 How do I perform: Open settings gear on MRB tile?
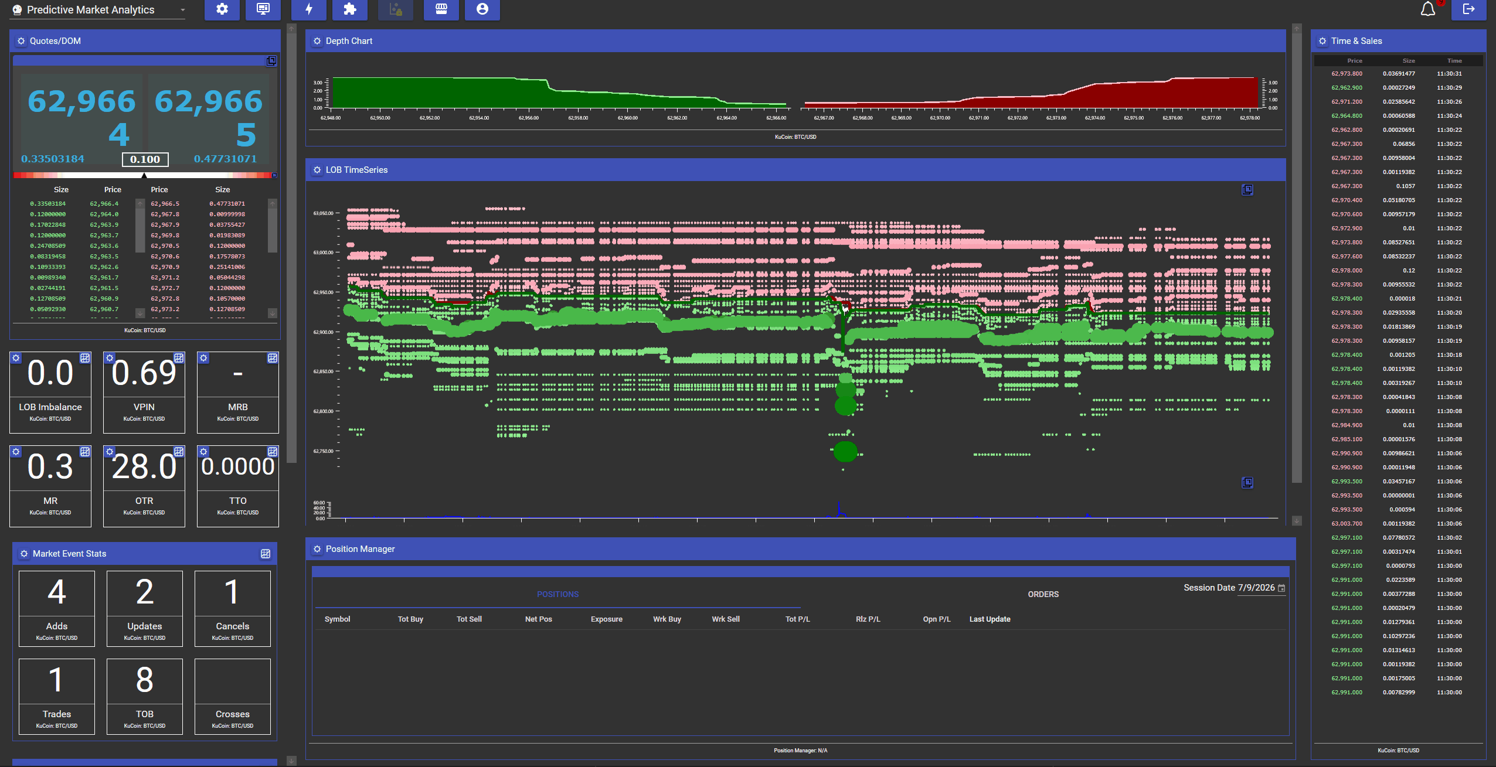(x=203, y=358)
